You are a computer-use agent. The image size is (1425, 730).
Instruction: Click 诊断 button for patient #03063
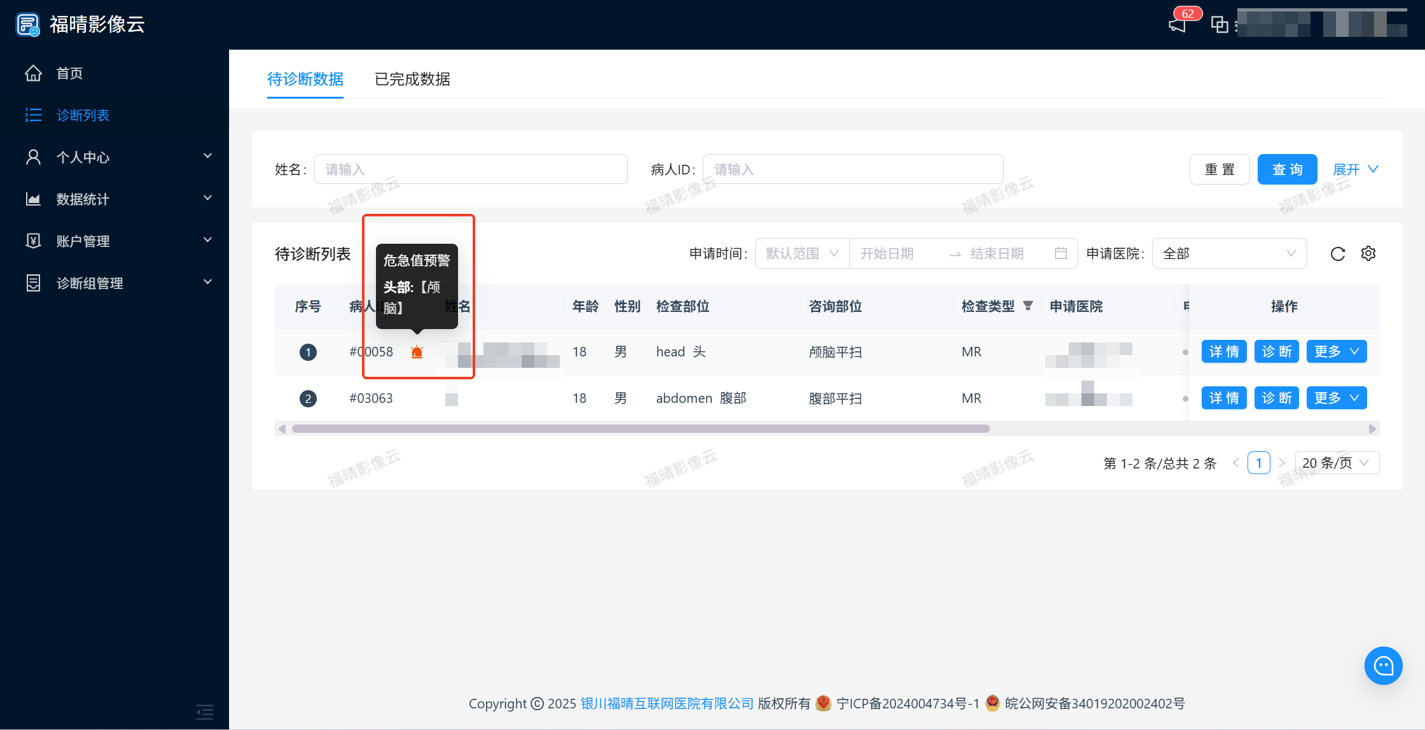[1276, 398]
